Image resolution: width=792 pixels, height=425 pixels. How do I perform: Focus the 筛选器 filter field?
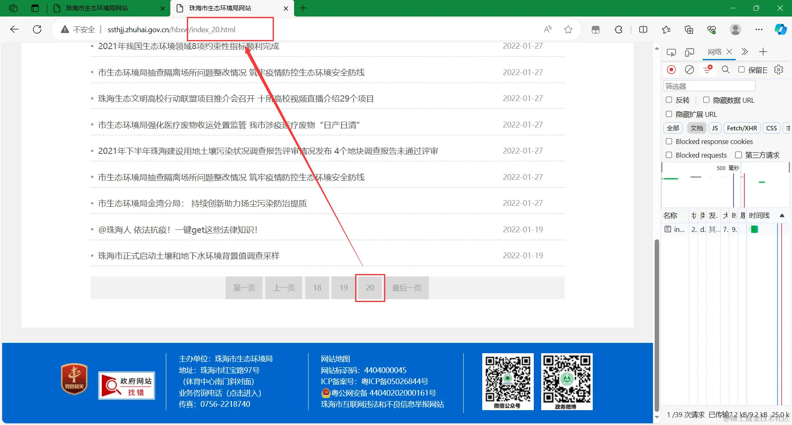[709, 86]
